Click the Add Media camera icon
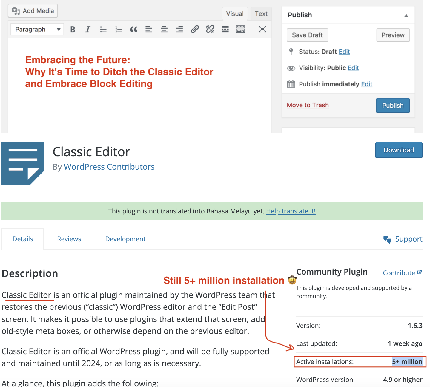Image resolution: width=430 pixels, height=387 pixels. tap(16, 11)
